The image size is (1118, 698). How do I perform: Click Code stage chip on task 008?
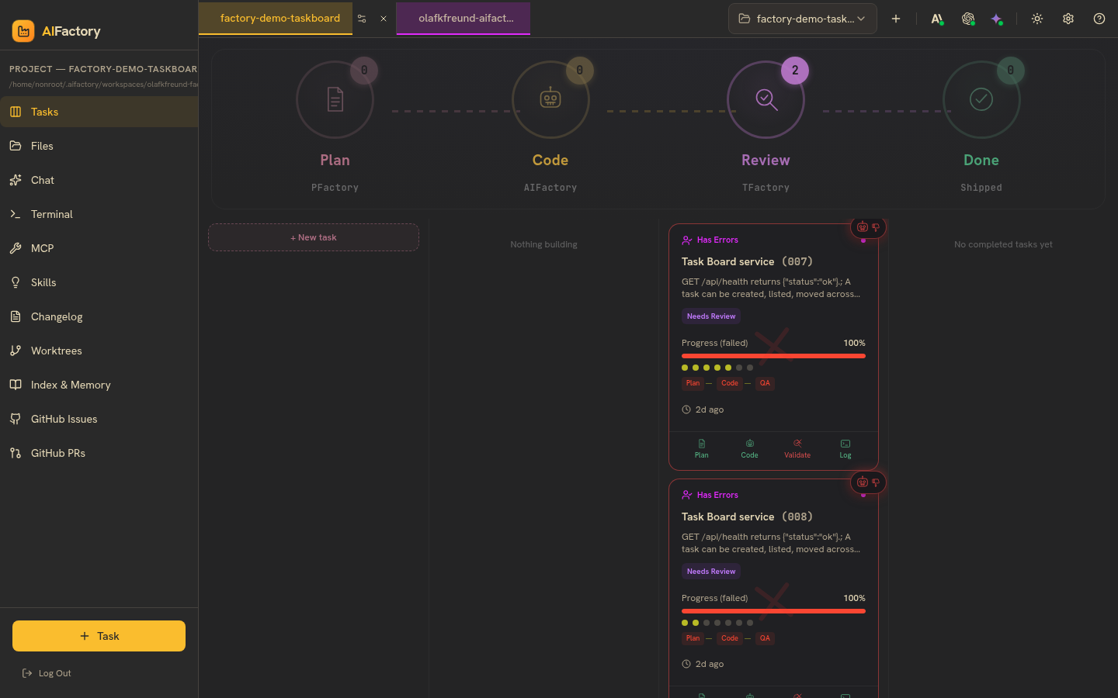click(730, 638)
